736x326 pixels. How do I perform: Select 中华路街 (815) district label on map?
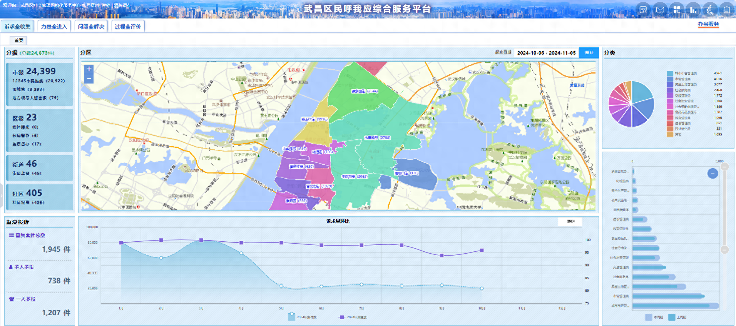pyautogui.click(x=294, y=149)
